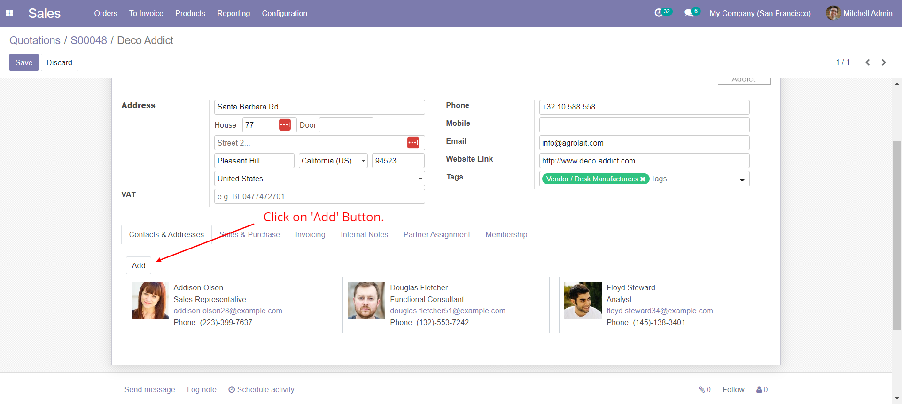Expand the Tags dropdown arrow
902x404 pixels.
(742, 180)
